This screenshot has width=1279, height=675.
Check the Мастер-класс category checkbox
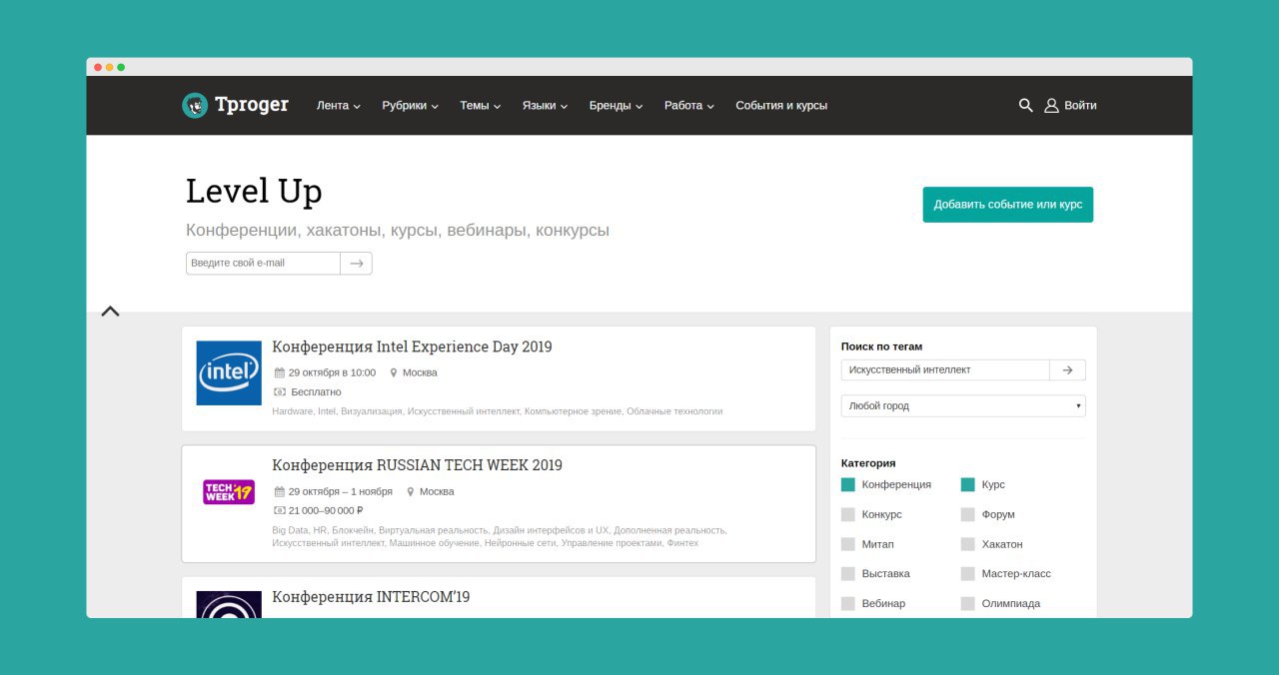pos(968,574)
